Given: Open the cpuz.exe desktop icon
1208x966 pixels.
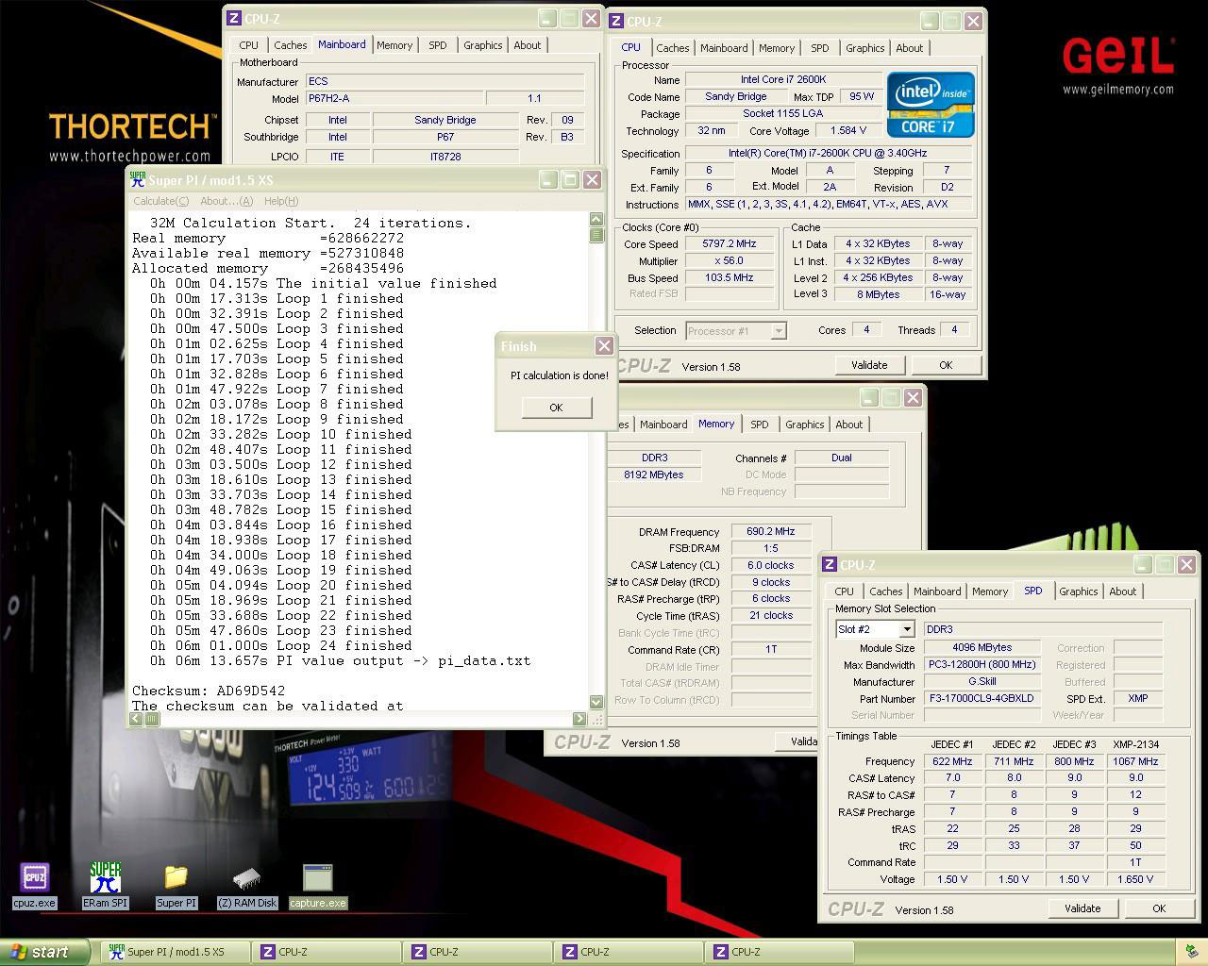Looking at the screenshot, I should pos(34,878).
